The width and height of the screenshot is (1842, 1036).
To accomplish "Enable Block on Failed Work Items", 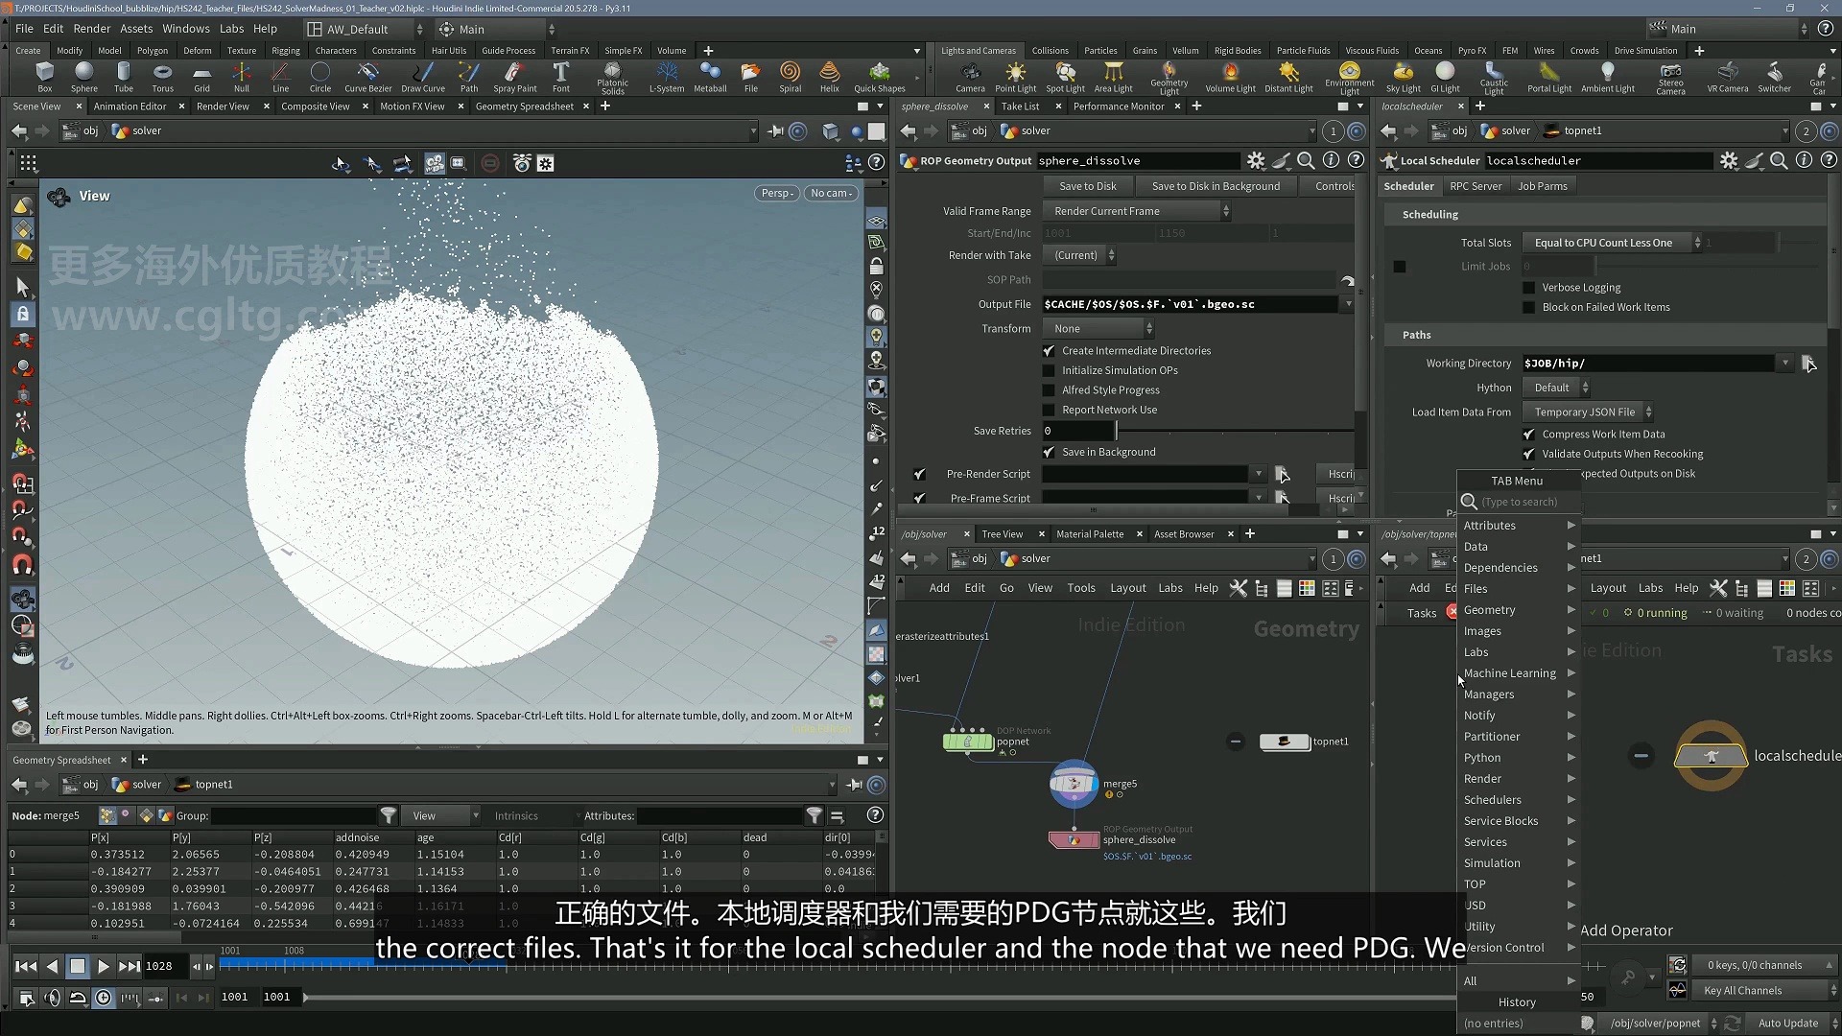I will click(1529, 307).
